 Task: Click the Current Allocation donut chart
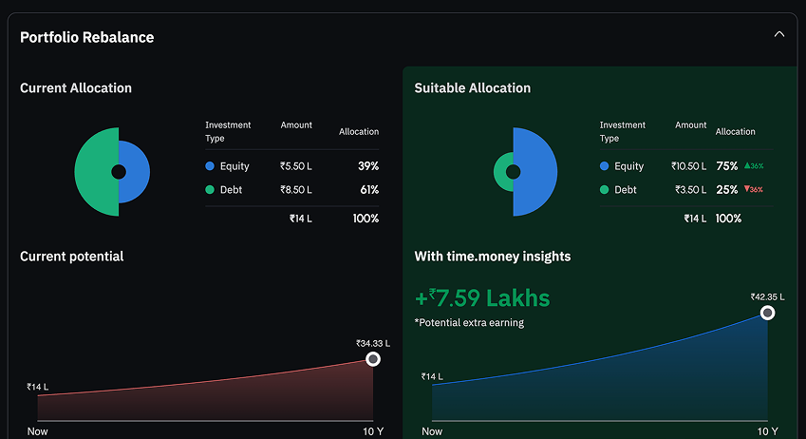coord(112,171)
